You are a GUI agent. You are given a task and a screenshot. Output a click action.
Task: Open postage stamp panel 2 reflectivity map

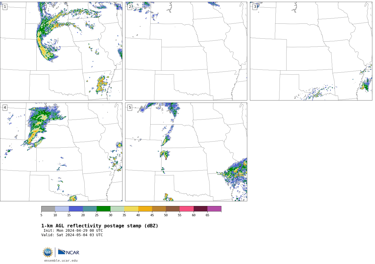click(186, 51)
